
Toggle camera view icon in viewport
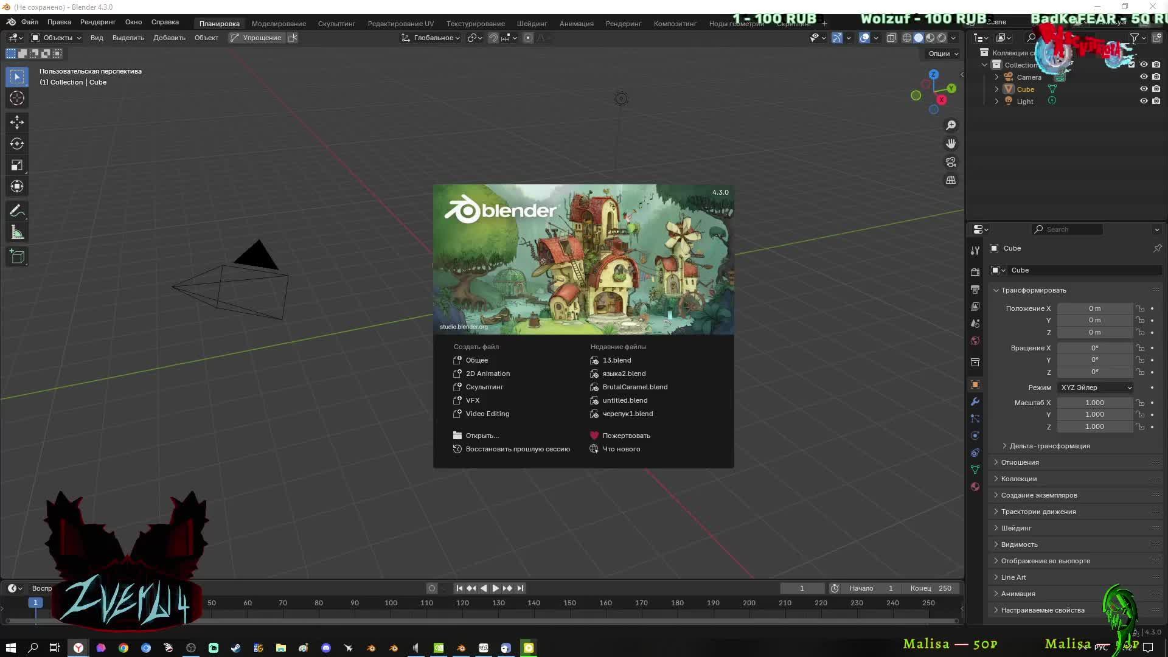(x=951, y=162)
